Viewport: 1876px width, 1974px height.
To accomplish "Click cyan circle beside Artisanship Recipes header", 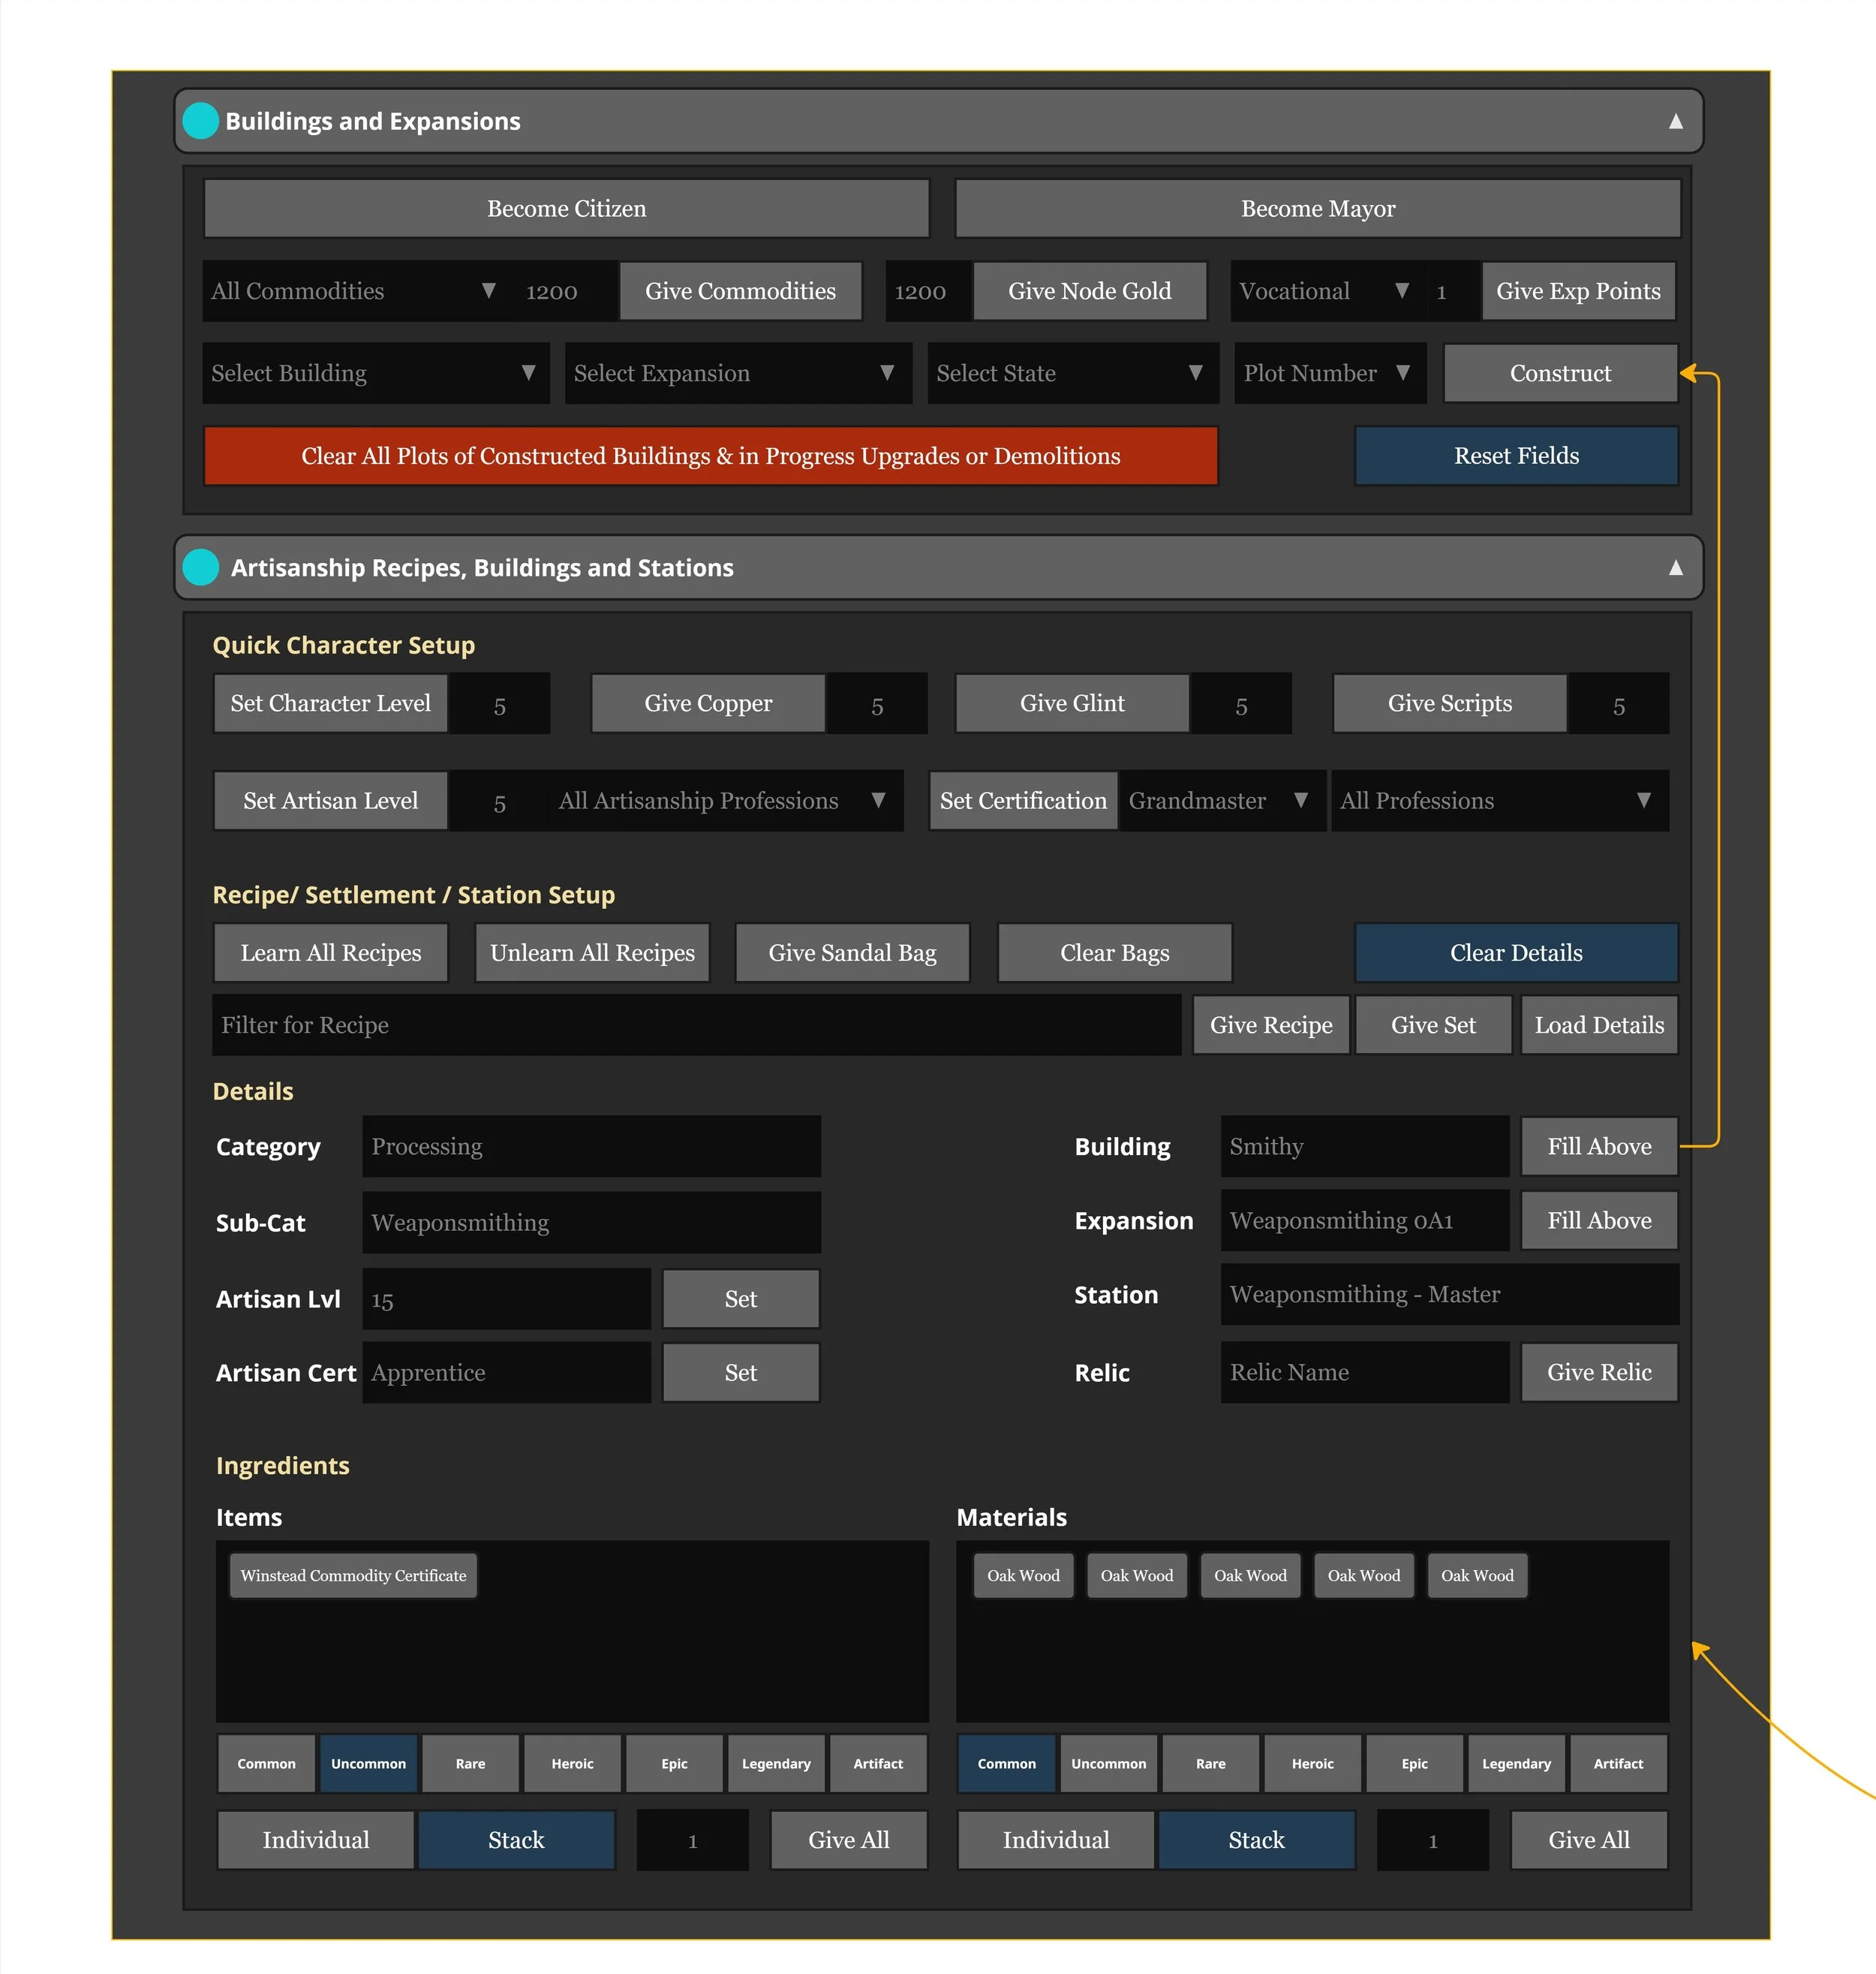I will coord(201,567).
